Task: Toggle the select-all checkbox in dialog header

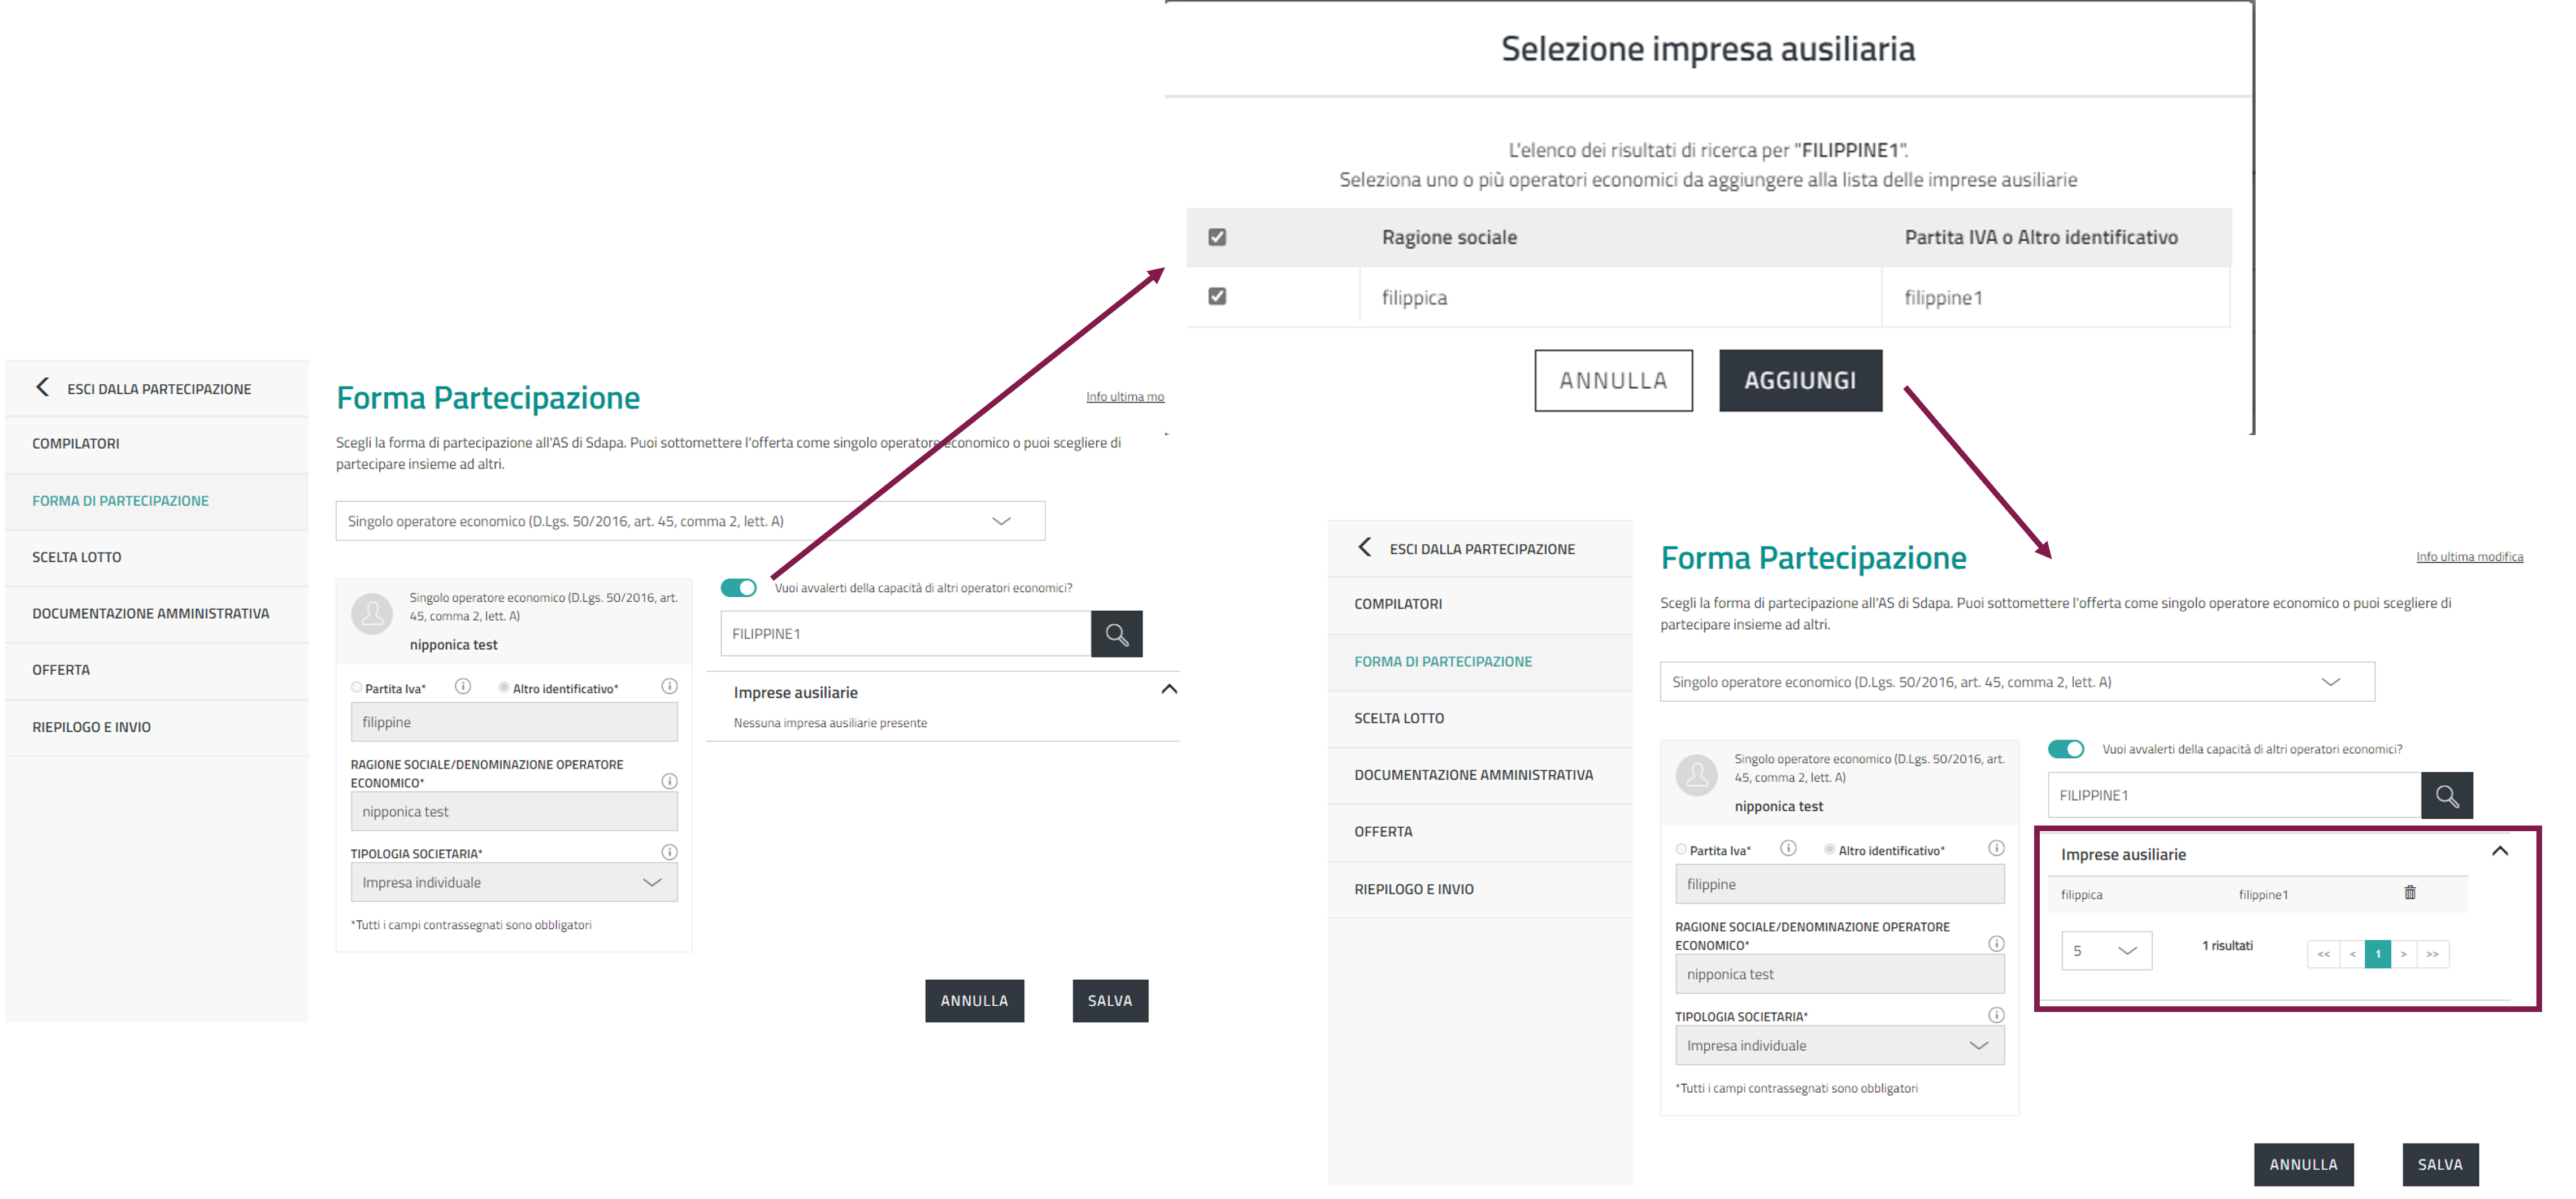Action: coord(1217,237)
